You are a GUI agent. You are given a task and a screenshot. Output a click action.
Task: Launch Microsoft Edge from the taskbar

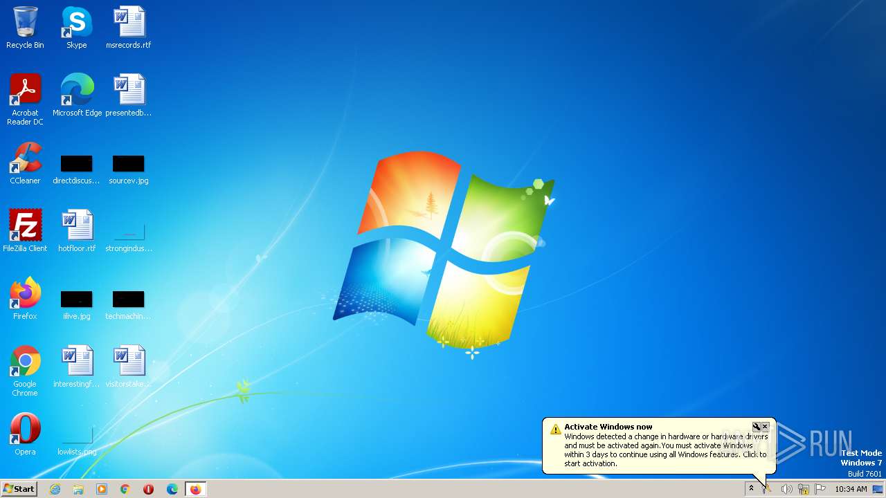click(x=172, y=489)
